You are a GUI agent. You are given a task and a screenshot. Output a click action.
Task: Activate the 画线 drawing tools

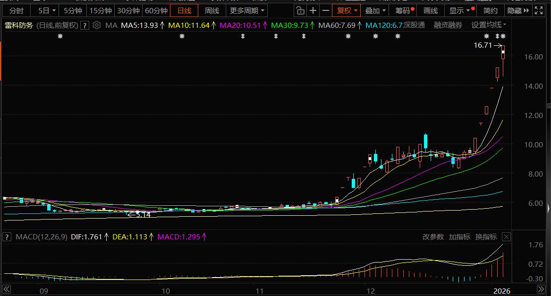coord(431,10)
